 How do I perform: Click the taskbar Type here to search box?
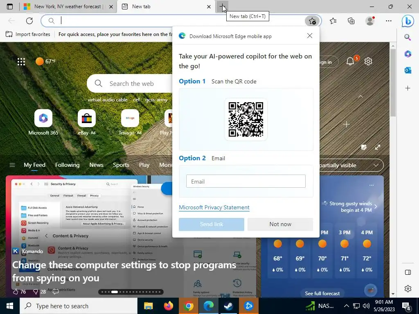(x=79, y=306)
